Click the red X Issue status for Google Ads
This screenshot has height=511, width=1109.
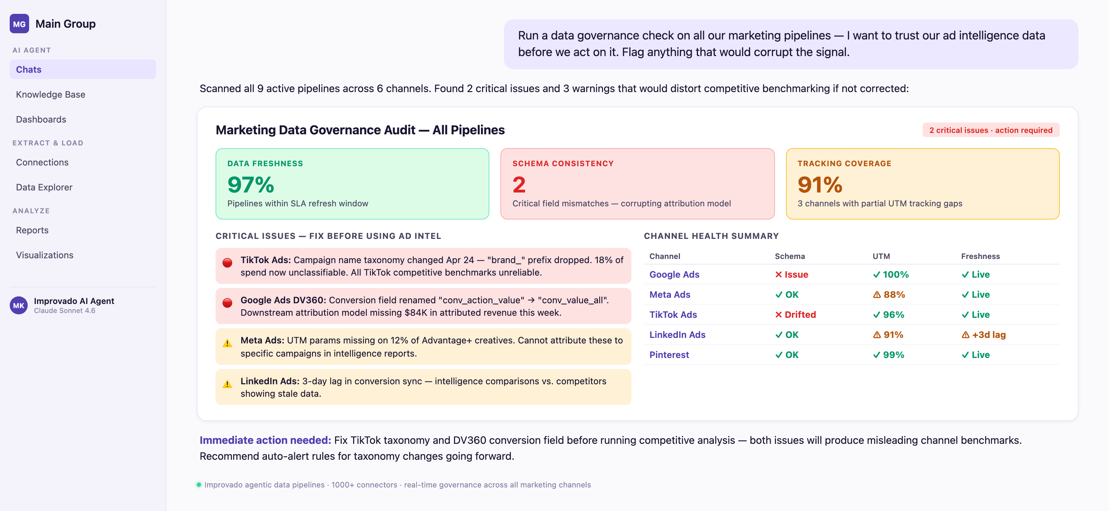click(x=791, y=275)
